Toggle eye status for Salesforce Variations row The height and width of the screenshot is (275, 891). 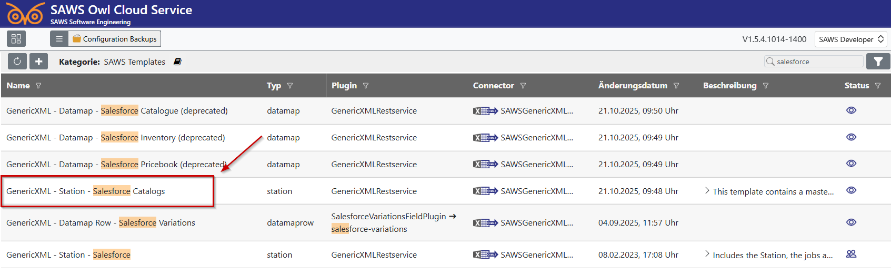coord(851,222)
